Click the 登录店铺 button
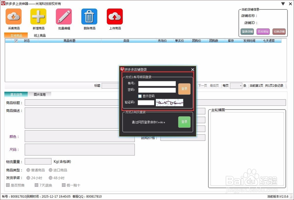The image size is (294, 200). (x=247, y=31)
